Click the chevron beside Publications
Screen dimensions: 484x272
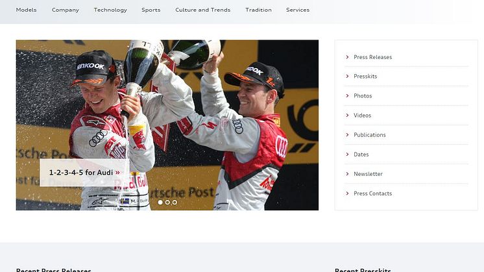tap(347, 134)
